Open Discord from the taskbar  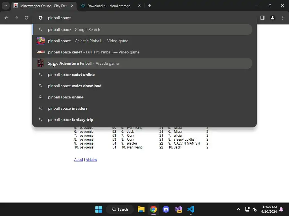(166, 209)
